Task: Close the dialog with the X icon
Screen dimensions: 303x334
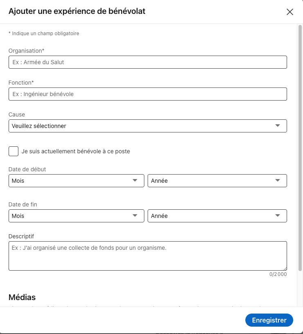Action: [x=290, y=12]
